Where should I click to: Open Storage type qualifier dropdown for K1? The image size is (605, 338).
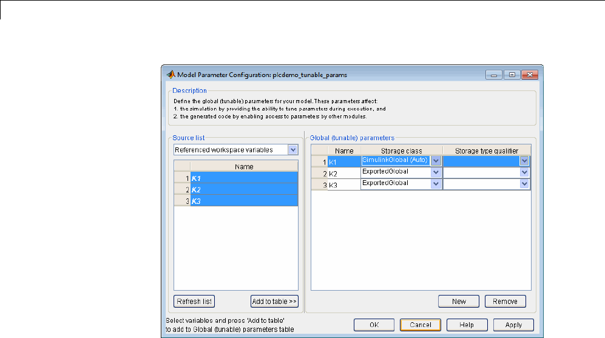tap(524, 161)
